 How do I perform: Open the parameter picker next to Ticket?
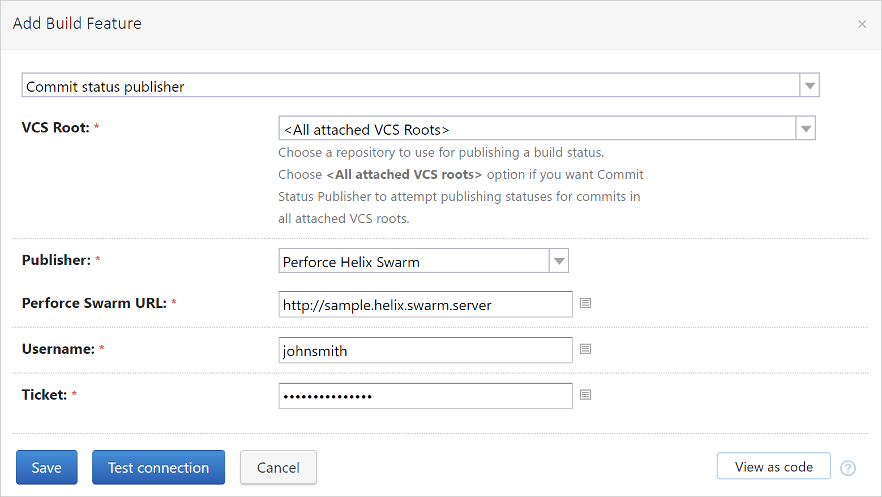click(585, 395)
